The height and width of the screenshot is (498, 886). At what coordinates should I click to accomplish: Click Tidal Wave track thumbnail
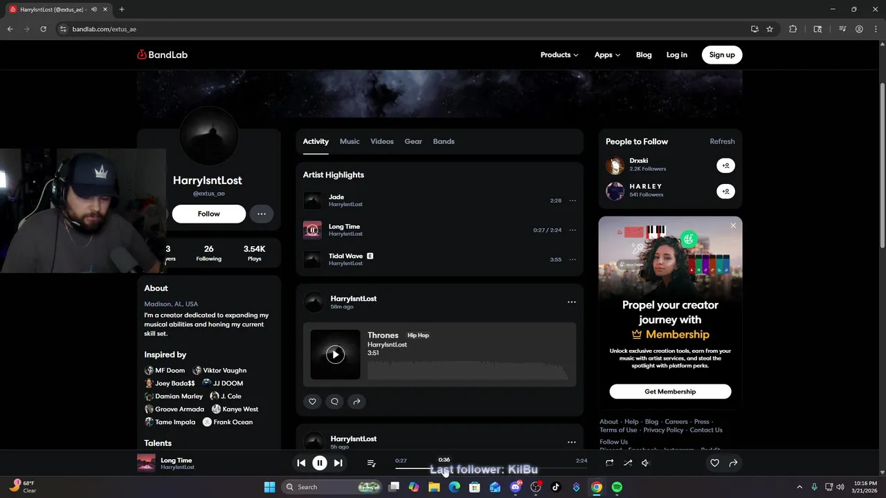312,259
